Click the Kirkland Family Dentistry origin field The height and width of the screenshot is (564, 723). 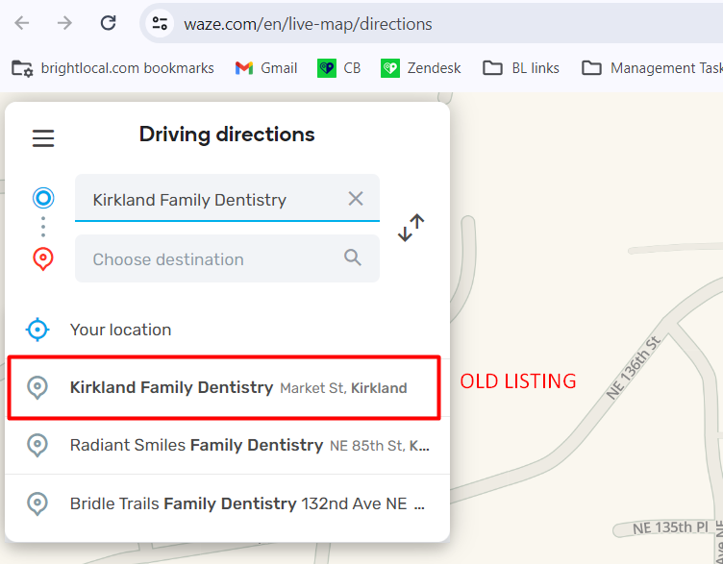click(x=227, y=198)
